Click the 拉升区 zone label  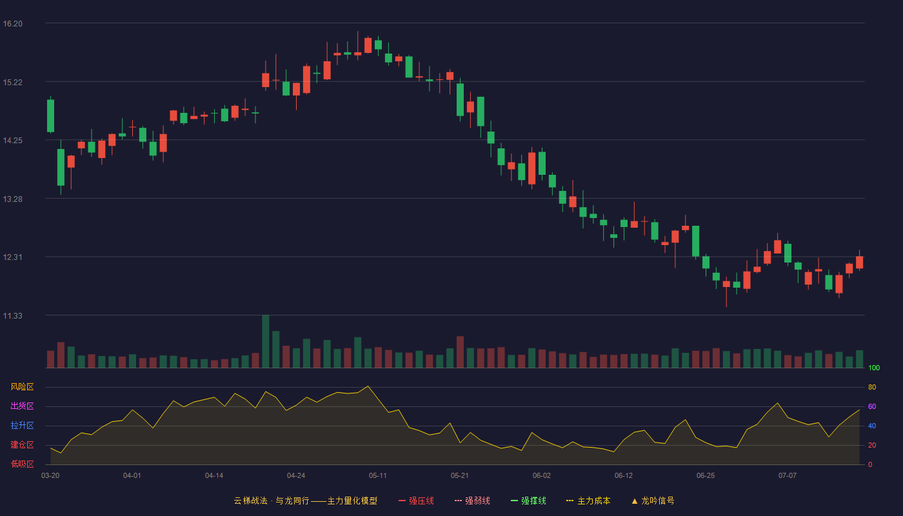point(22,426)
